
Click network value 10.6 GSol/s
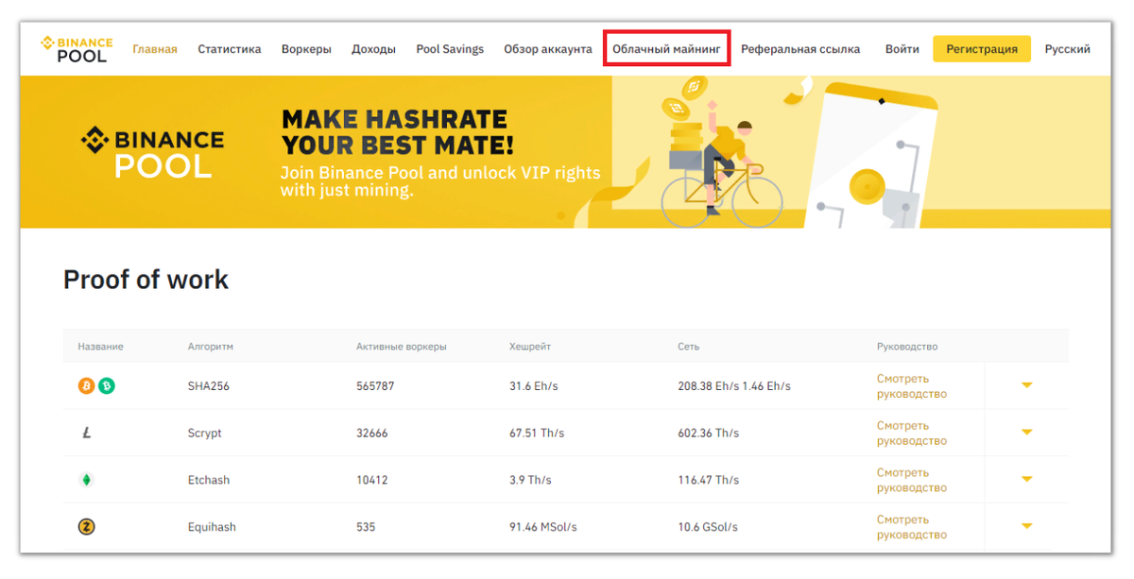(x=708, y=527)
